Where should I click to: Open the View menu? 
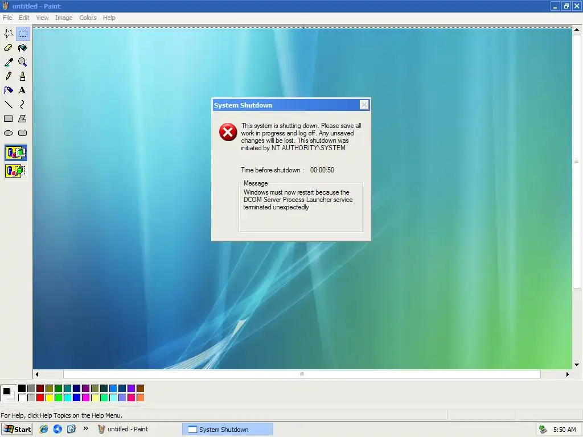coord(42,18)
